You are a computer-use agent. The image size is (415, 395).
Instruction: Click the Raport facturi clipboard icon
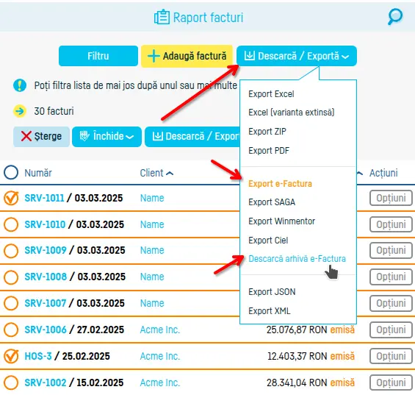pos(162,17)
